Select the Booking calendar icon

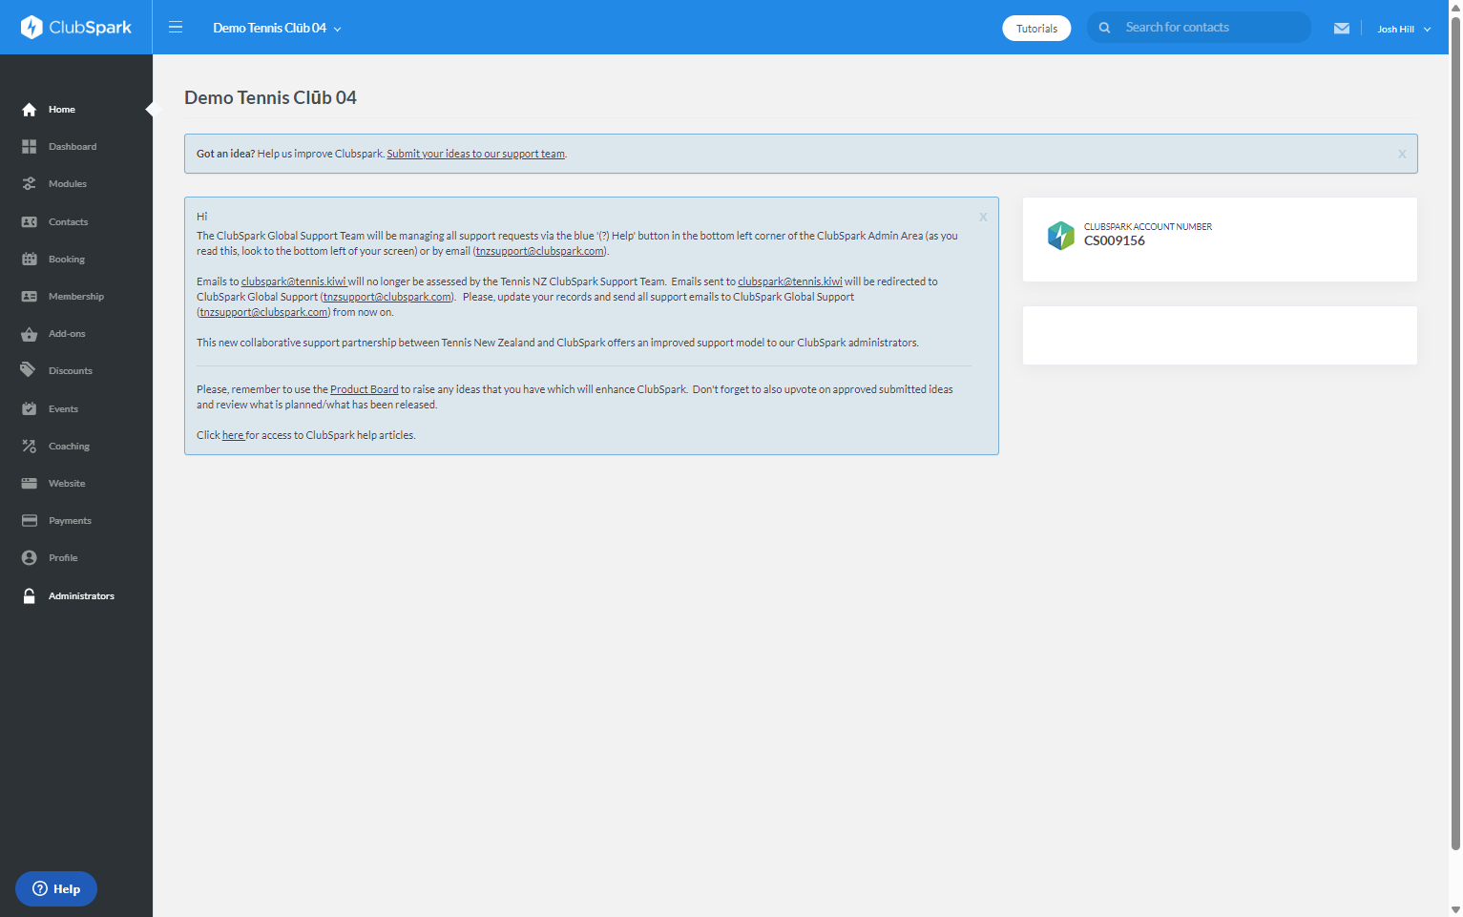click(x=30, y=260)
